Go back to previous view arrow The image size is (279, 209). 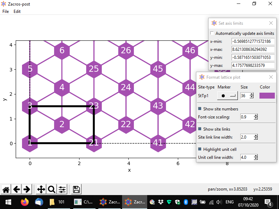click(16, 189)
